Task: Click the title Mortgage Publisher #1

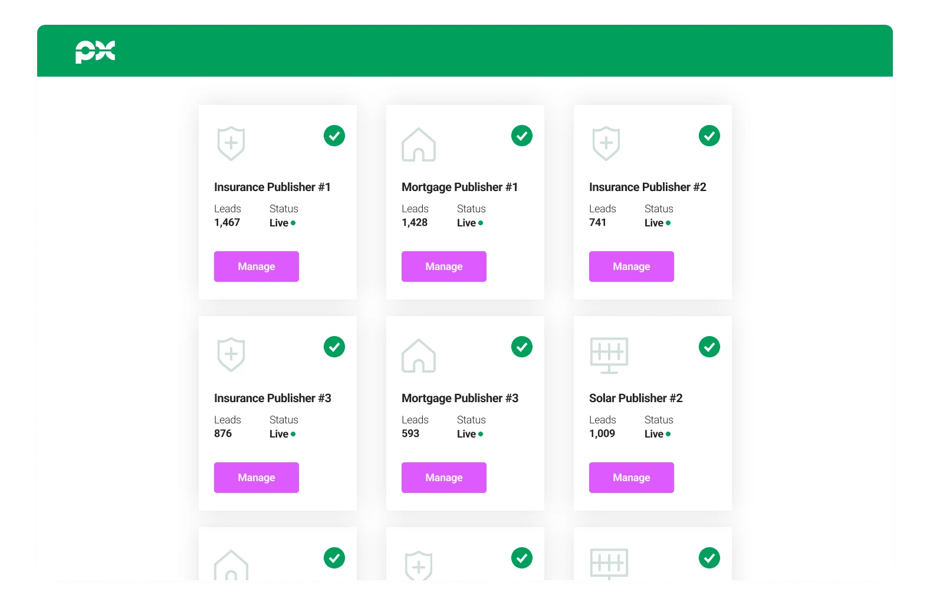Action: (x=460, y=188)
